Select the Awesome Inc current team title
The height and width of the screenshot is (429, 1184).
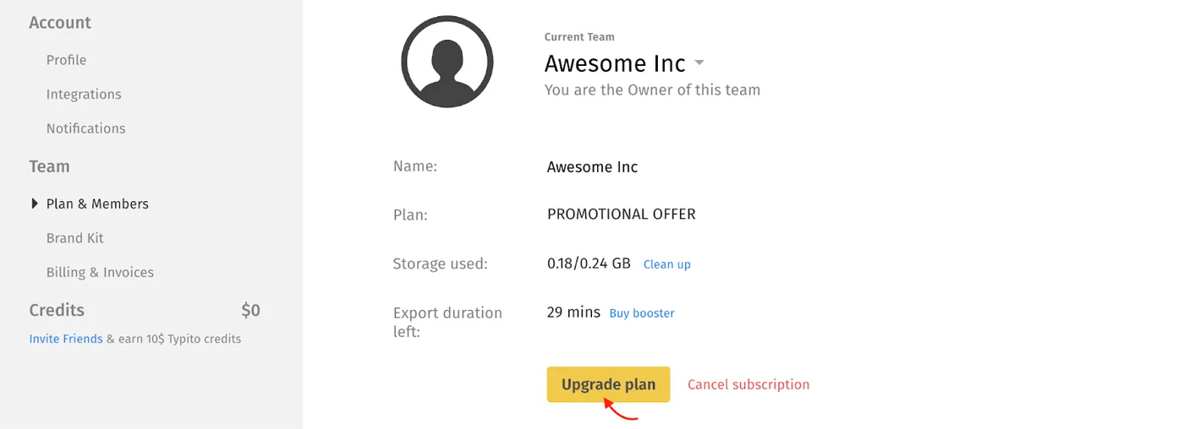tap(615, 63)
